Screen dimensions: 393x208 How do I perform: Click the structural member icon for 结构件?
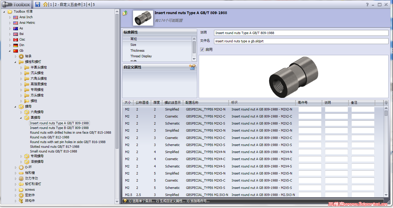point(21,201)
